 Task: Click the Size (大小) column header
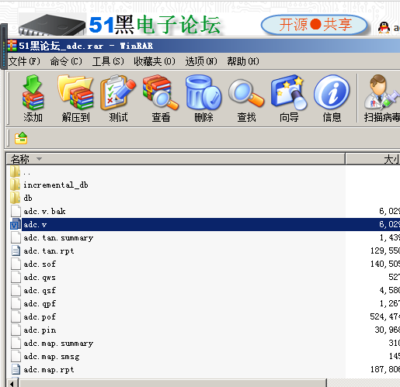coord(373,159)
